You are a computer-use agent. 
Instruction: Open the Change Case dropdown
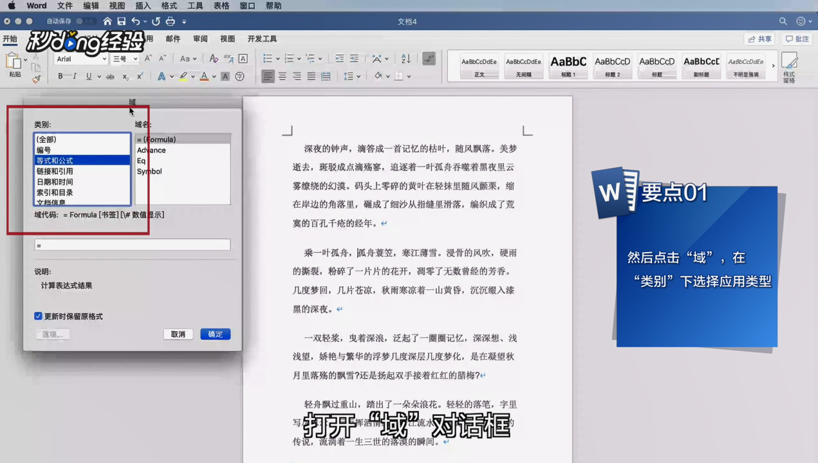pyautogui.click(x=188, y=59)
